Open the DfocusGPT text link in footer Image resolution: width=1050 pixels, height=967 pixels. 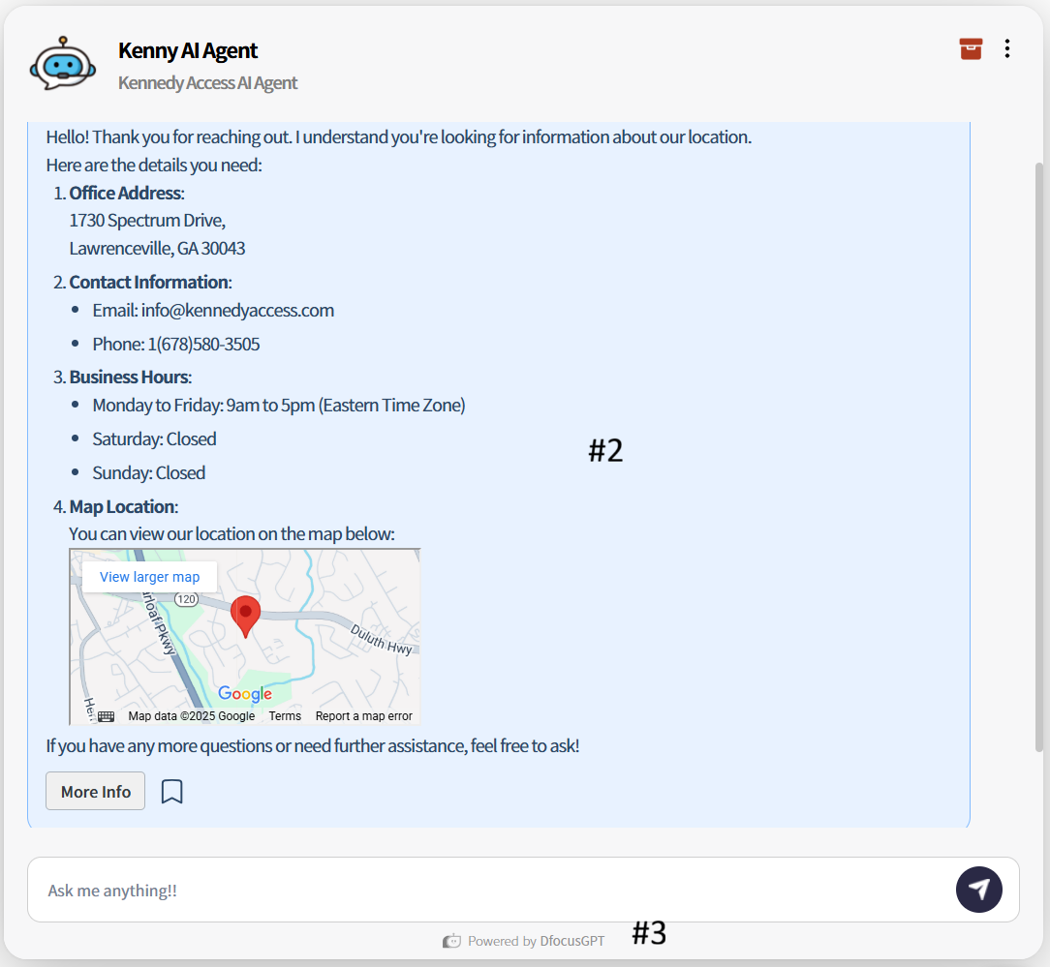click(x=572, y=941)
